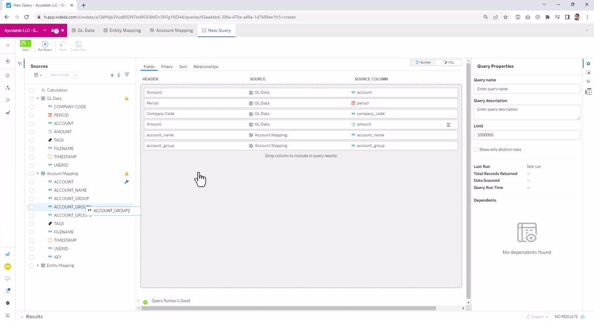Image resolution: width=594 pixels, height=321 pixels.
Task: Open the GL Data tab
Action: click(x=83, y=30)
